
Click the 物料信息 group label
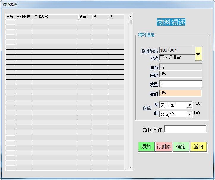point(146,35)
